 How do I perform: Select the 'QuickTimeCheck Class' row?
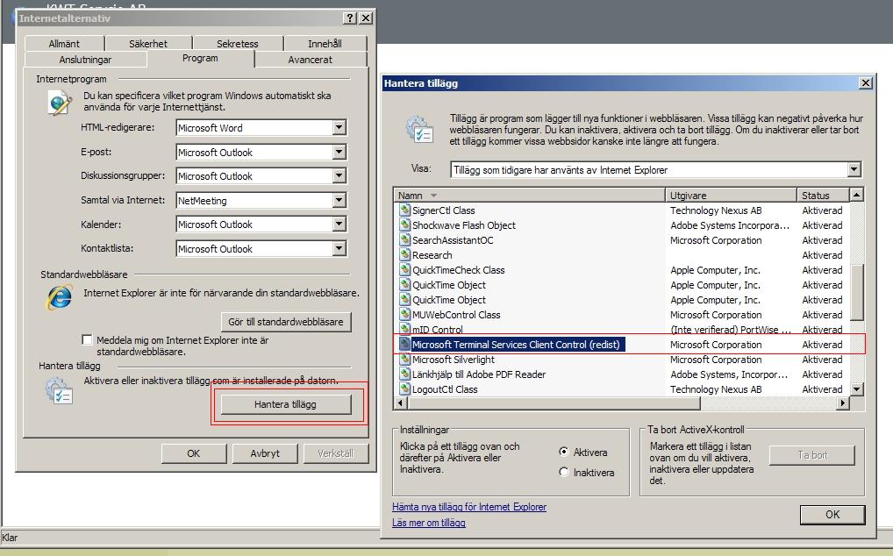tap(621, 270)
